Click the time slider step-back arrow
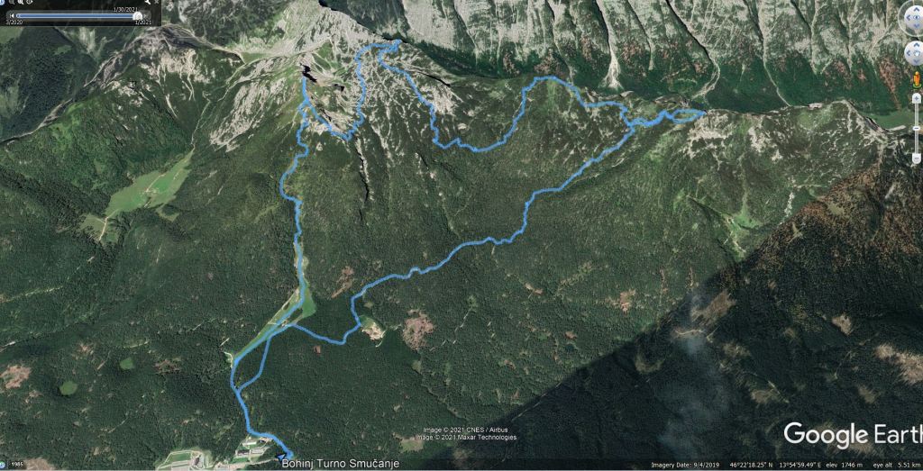This screenshot has height=471, width=923. pyautogui.click(x=12, y=16)
